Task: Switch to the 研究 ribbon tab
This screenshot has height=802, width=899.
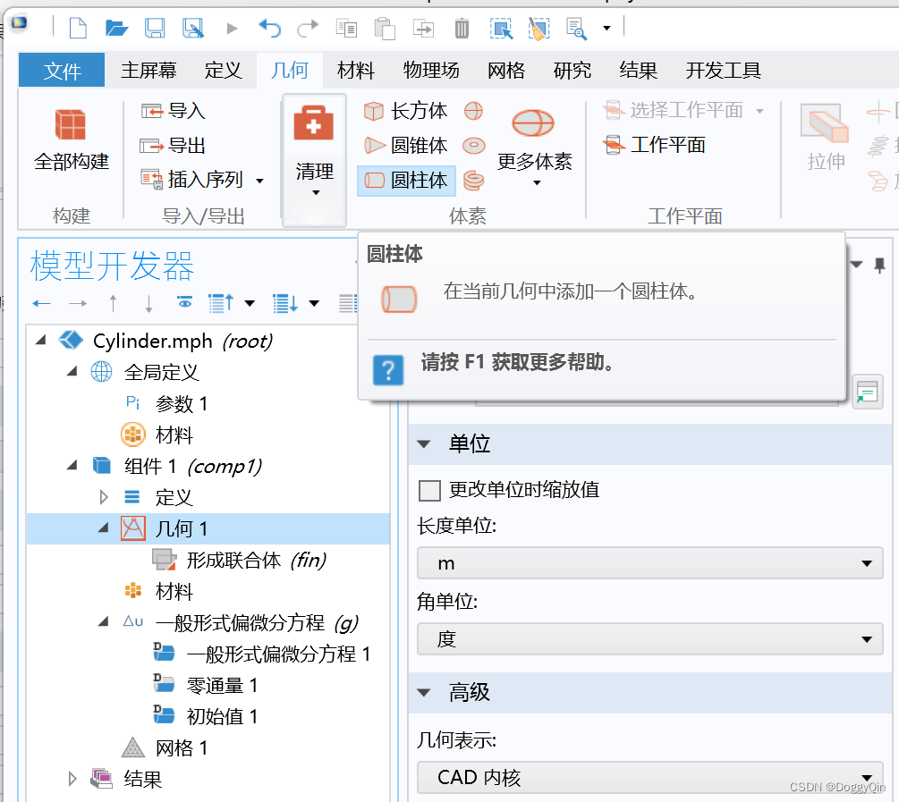Action: click(x=572, y=71)
